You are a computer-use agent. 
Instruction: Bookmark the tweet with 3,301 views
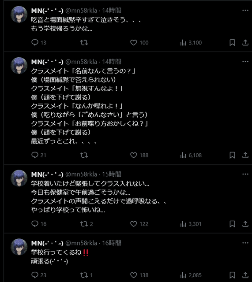click(x=232, y=224)
